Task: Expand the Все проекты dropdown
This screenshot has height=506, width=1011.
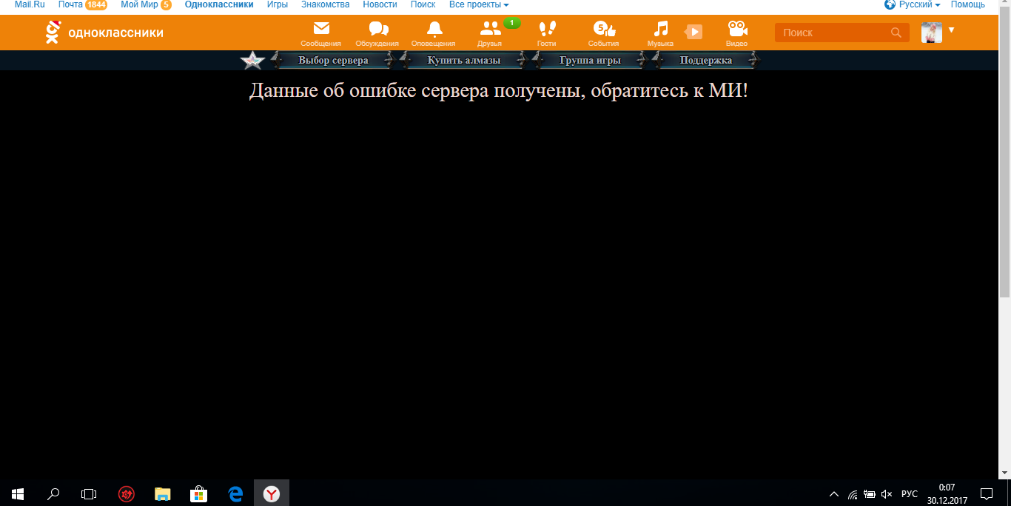Action: pos(479,4)
